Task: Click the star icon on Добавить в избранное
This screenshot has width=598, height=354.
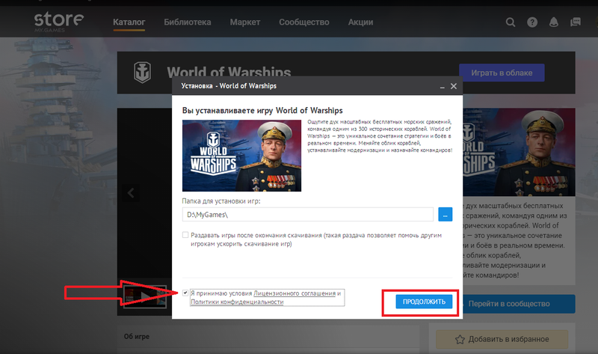Action: [x=460, y=339]
